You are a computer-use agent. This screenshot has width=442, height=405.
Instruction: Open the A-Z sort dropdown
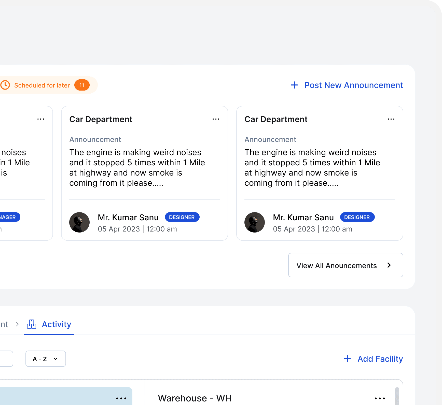pos(45,359)
